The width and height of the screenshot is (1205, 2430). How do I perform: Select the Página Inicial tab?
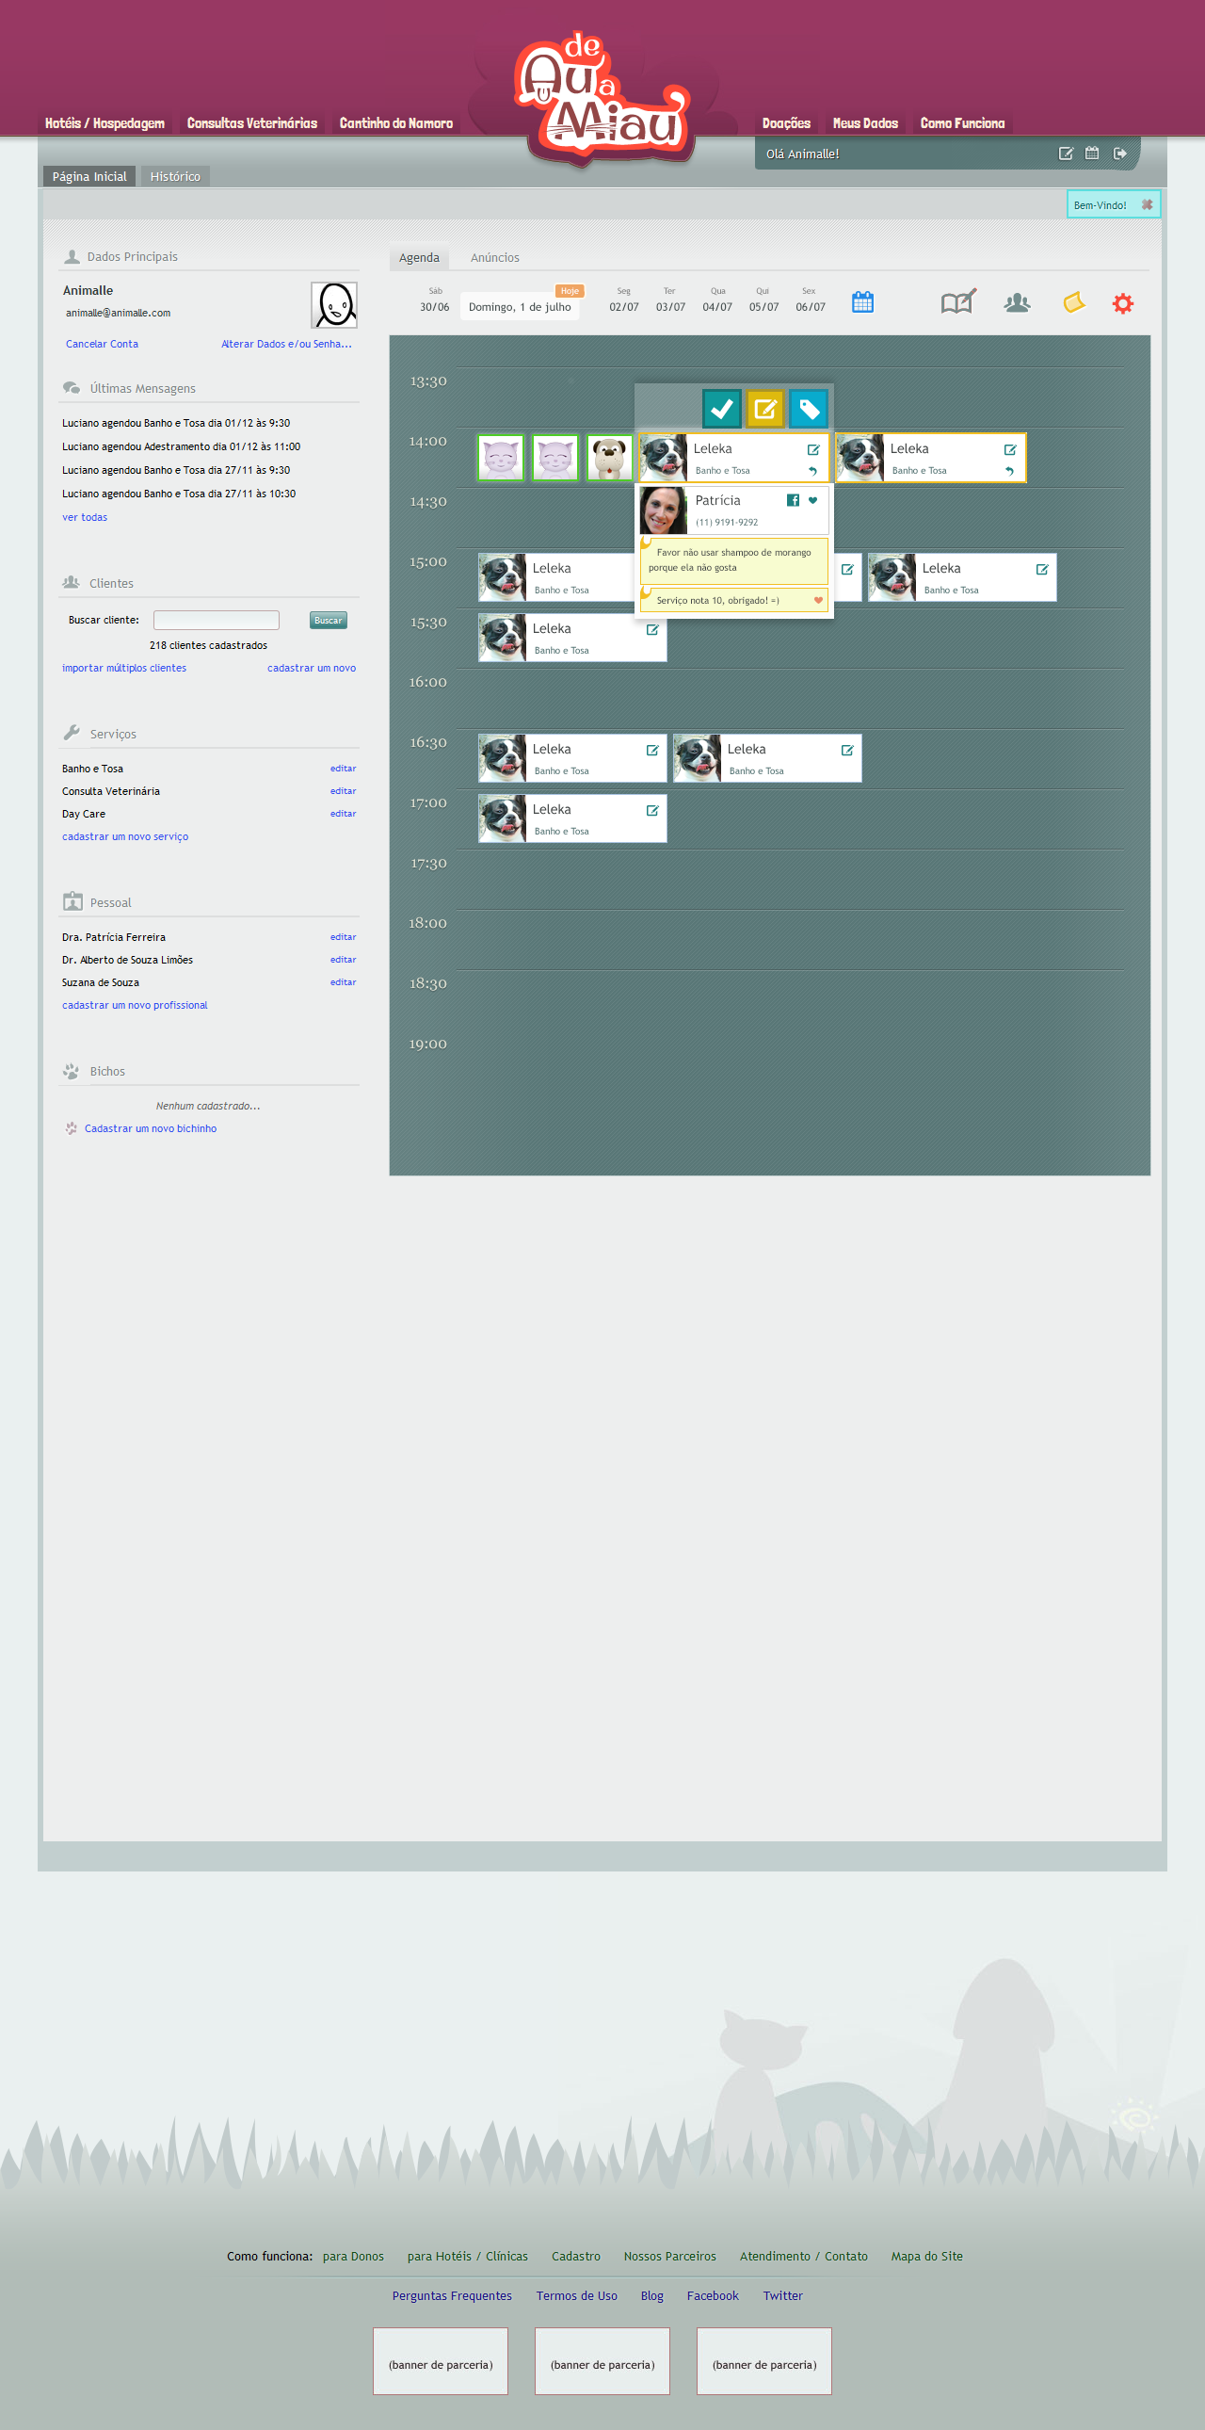89,176
